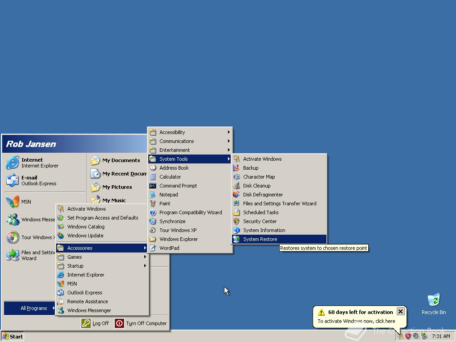Open Recycle Bin on desktop
This screenshot has height=342, width=456.
(x=434, y=304)
